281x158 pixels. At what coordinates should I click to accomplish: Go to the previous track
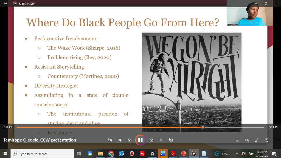pos(120,140)
